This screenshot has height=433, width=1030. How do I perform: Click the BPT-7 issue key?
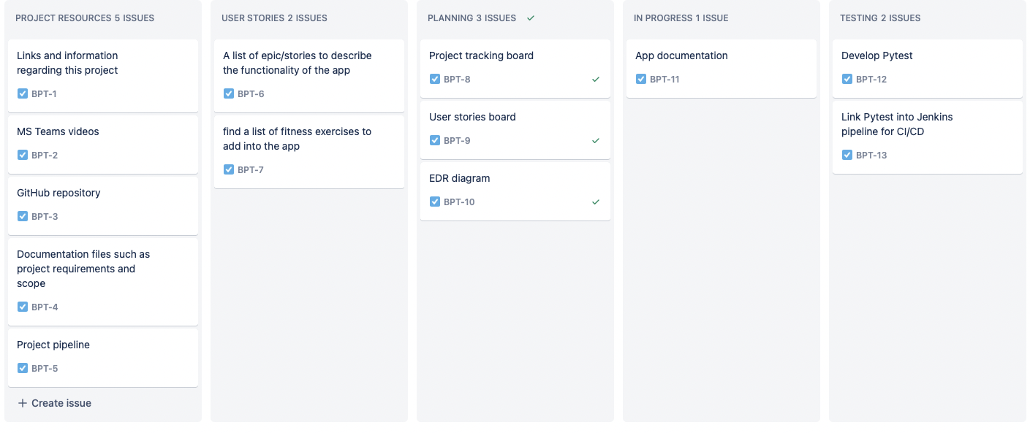pos(251,169)
